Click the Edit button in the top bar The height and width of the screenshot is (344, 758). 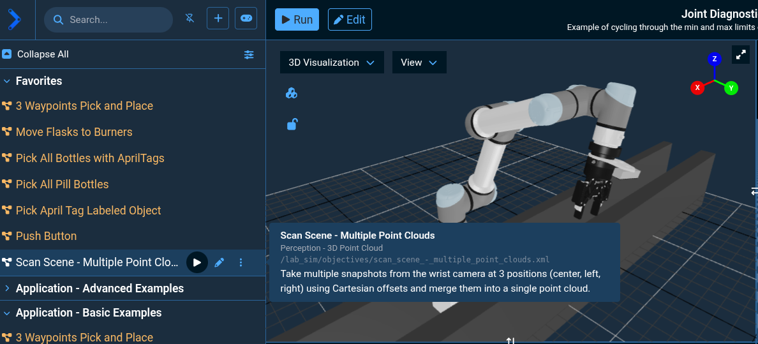[350, 20]
